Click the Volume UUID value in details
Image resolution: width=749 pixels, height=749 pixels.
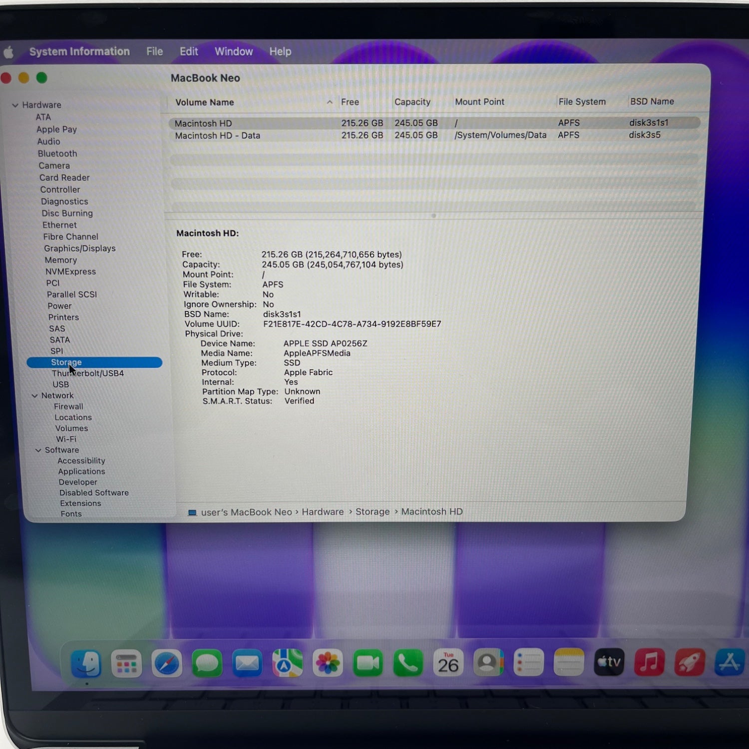(352, 324)
